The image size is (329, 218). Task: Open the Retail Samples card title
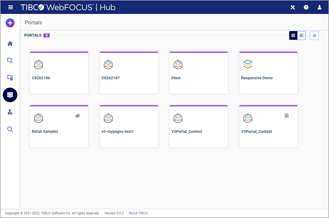click(x=45, y=131)
